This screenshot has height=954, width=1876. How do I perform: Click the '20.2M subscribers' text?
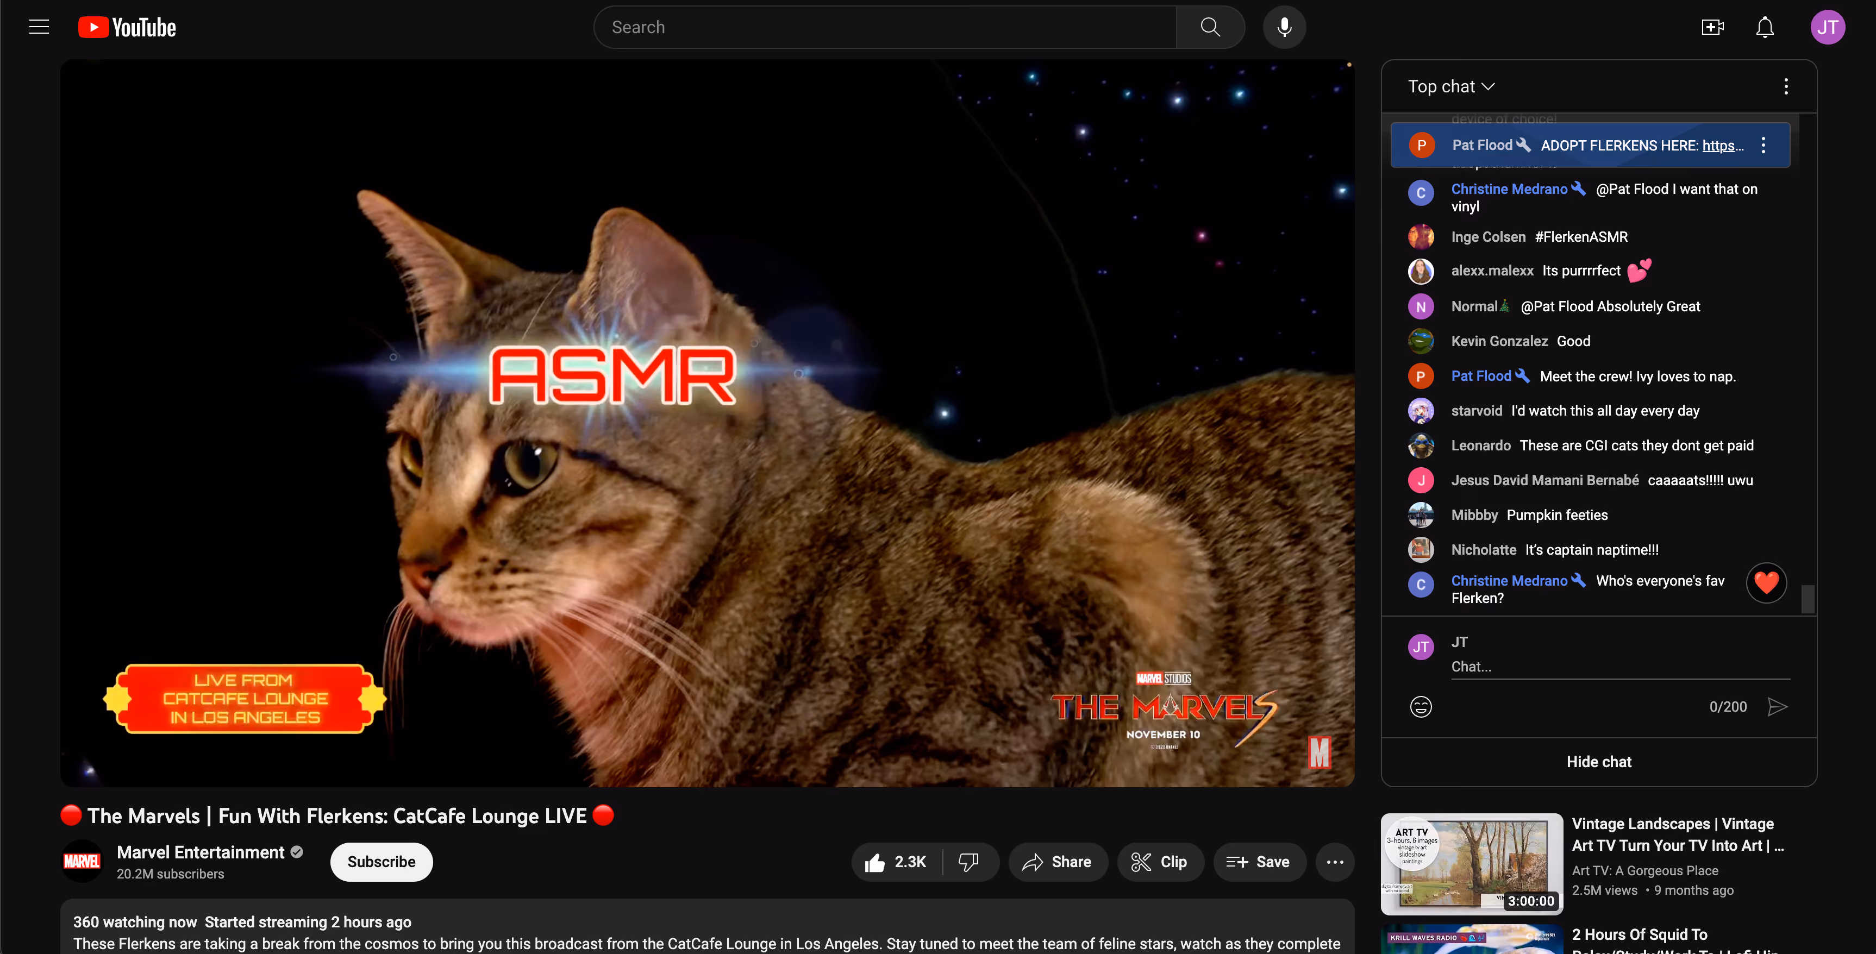(171, 874)
